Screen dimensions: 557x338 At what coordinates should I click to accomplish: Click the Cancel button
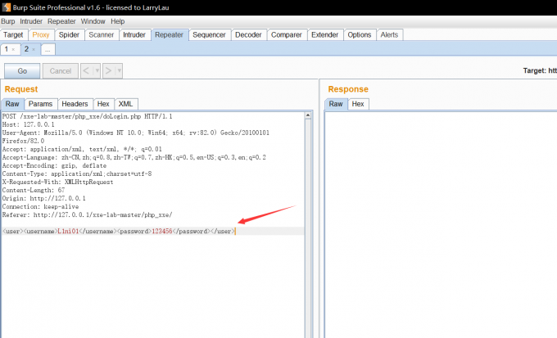[61, 71]
